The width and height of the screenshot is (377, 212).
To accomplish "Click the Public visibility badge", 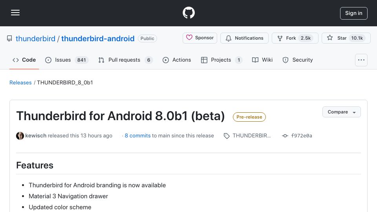I will pyautogui.click(x=147, y=38).
